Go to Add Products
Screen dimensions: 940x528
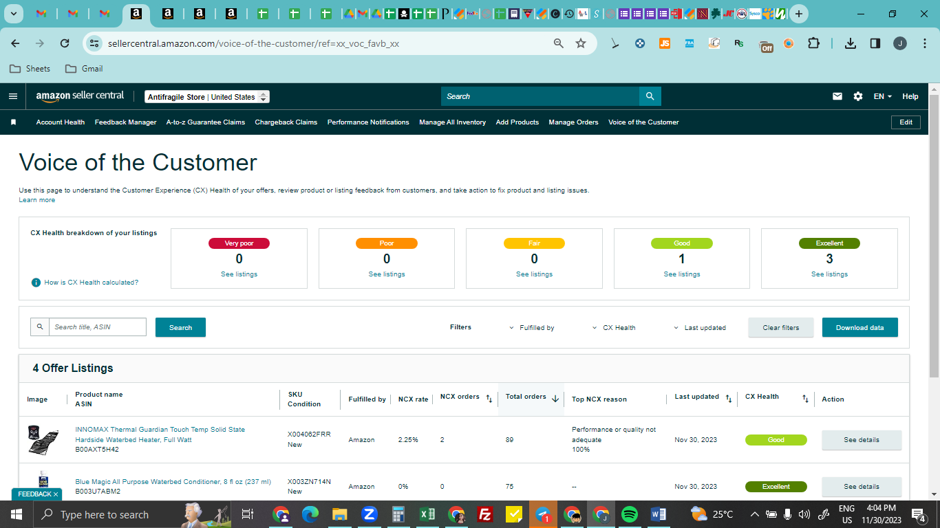[517, 122]
